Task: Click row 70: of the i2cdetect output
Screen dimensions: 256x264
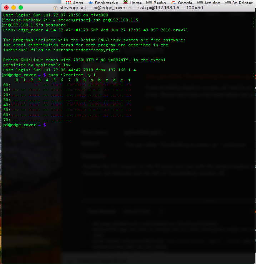Action: coord(7,120)
